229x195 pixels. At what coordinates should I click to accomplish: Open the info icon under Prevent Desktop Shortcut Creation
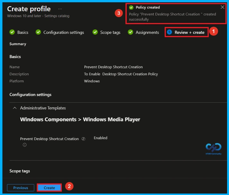pos(24,145)
